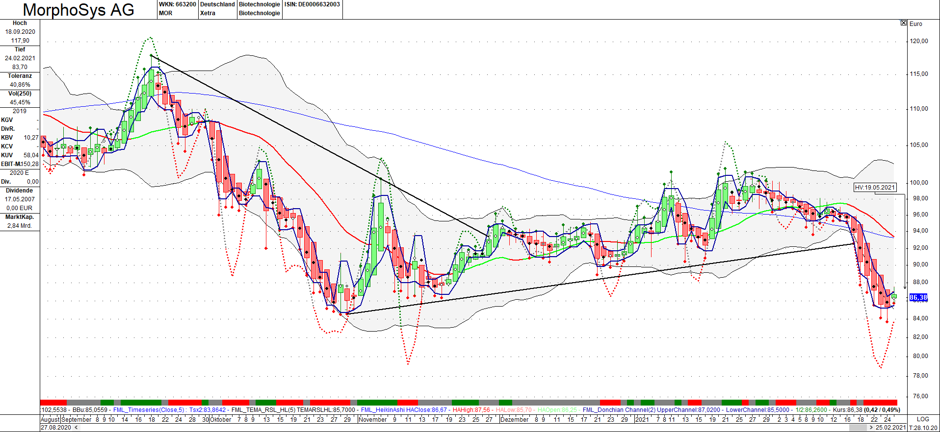Click the MarktKap. heading
Image resolution: width=940 pixels, height=432 pixels.
[x=20, y=217]
